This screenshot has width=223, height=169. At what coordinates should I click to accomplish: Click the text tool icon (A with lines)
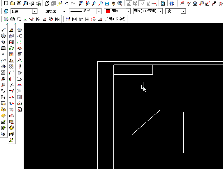(3, 79)
